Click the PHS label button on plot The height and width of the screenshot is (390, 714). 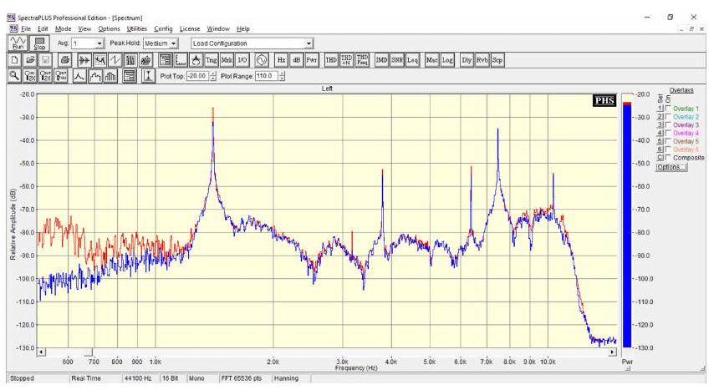604,100
